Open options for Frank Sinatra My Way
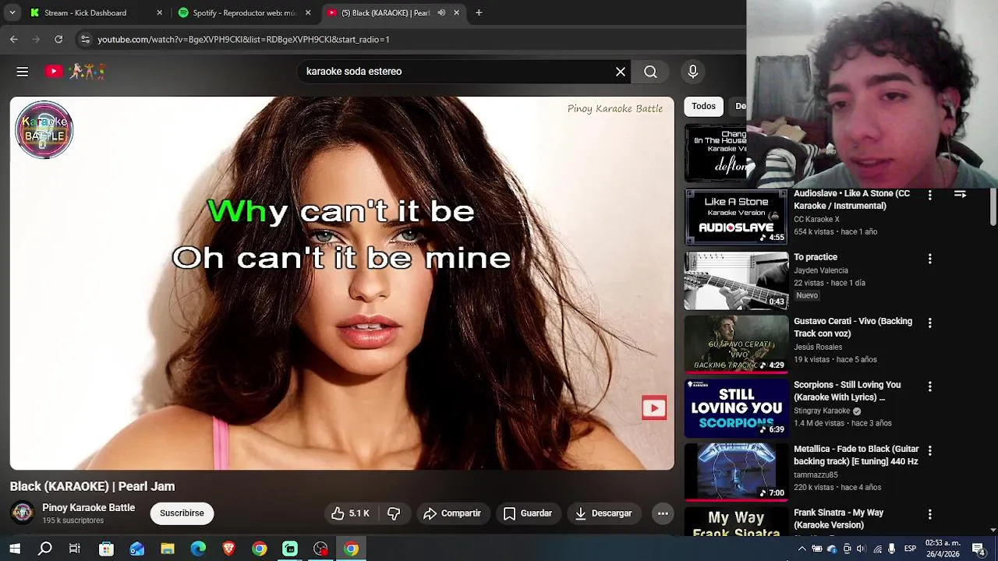 [x=929, y=514]
